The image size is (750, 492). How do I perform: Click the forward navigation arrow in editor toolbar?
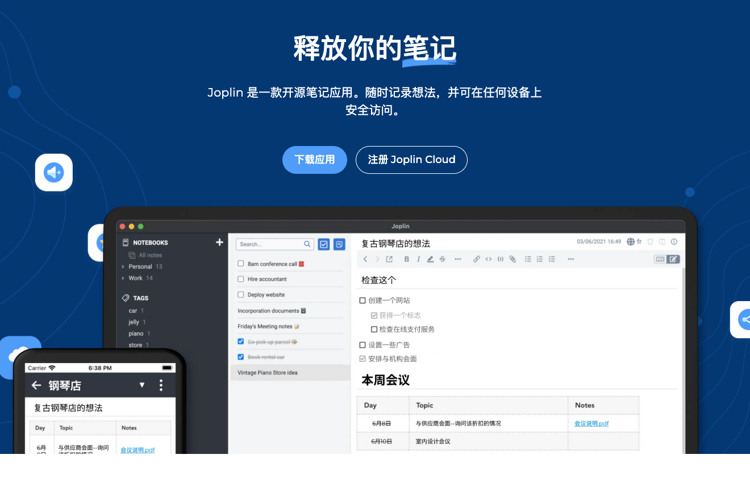click(x=377, y=259)
